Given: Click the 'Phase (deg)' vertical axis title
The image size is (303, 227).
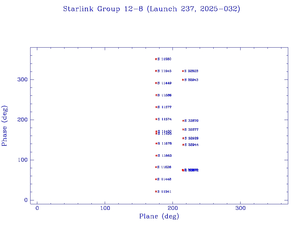Looking at the screenshot, I should point(4,126).
